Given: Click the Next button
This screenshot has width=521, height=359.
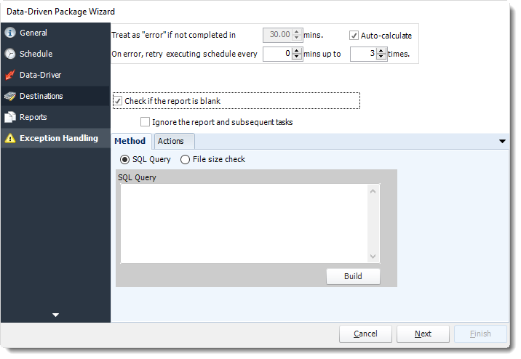Looking at the screenshot, I should 423,334.
